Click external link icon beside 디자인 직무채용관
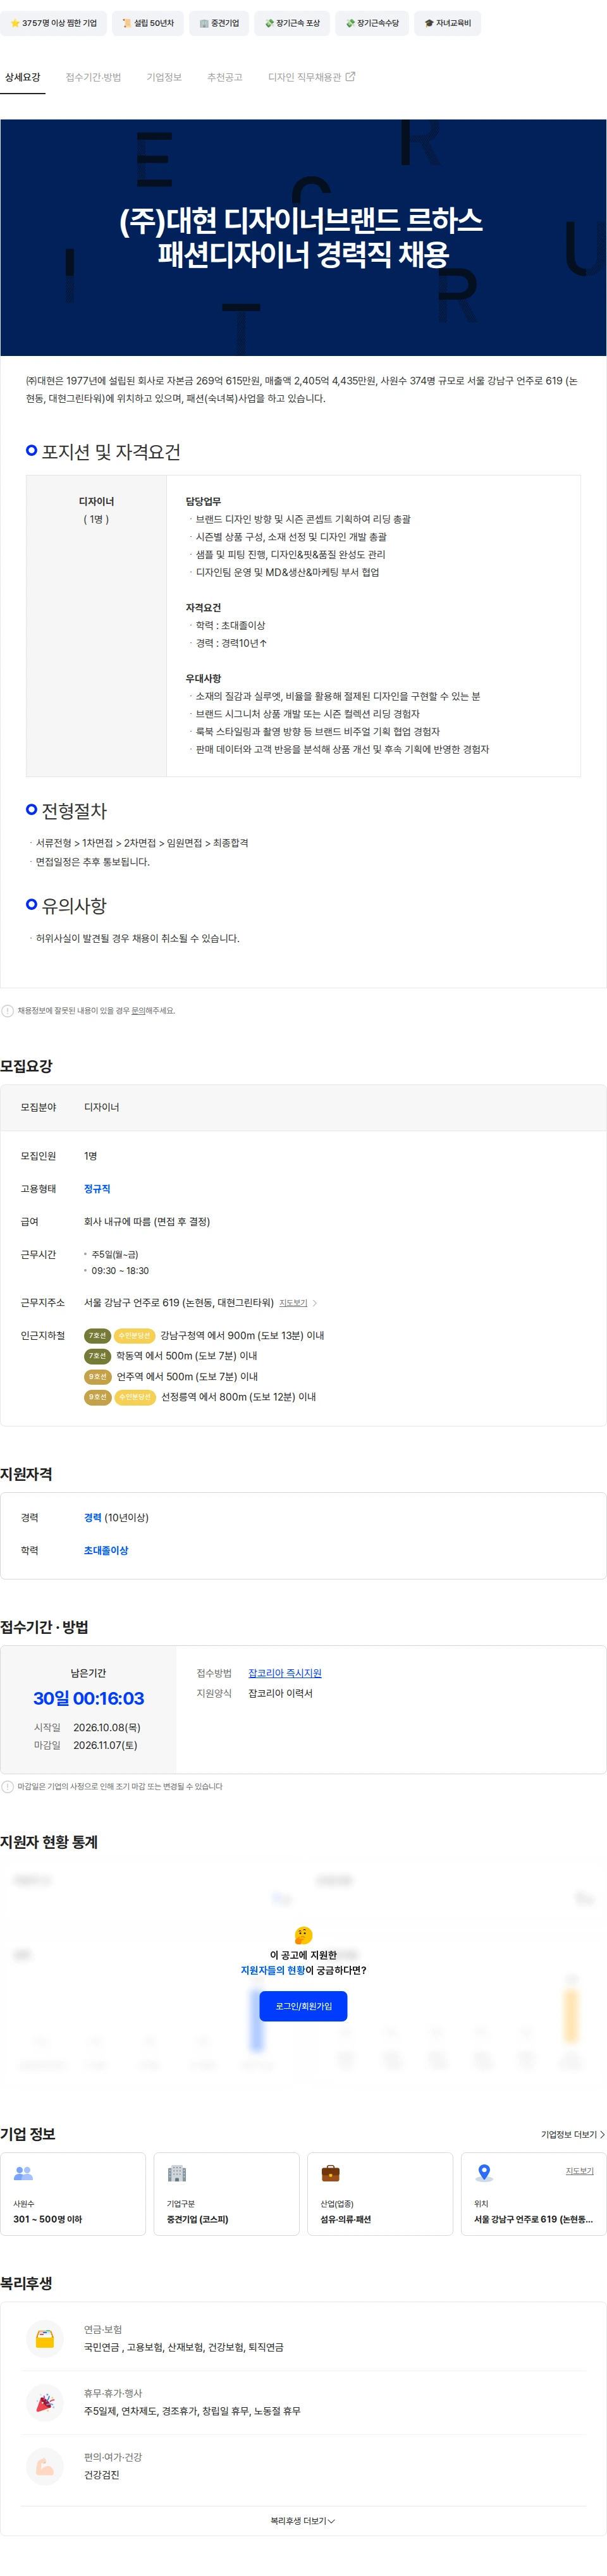 tap(350, 76)
